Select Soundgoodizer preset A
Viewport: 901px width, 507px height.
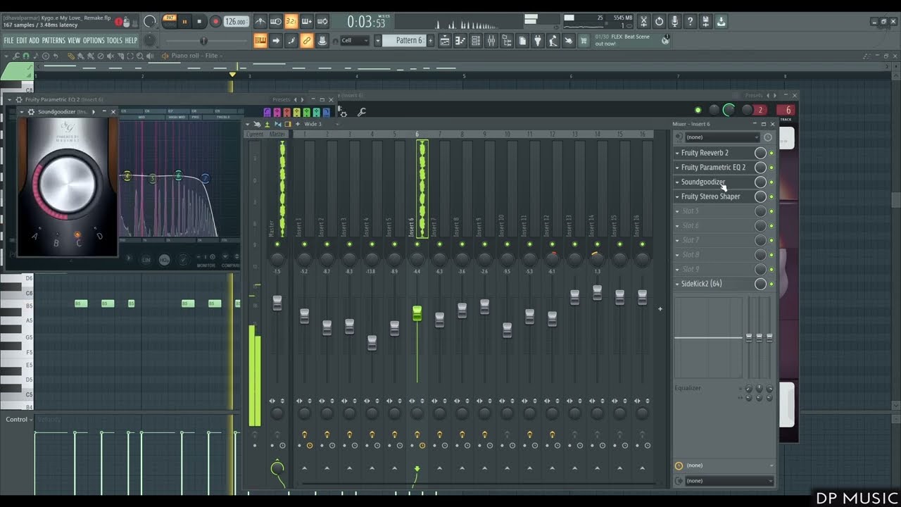34,236
